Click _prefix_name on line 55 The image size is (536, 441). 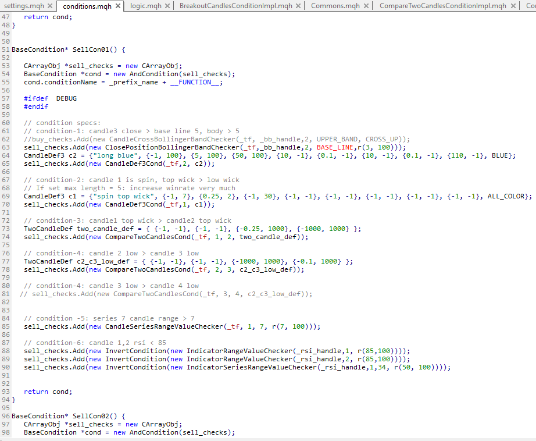point(134,82)
